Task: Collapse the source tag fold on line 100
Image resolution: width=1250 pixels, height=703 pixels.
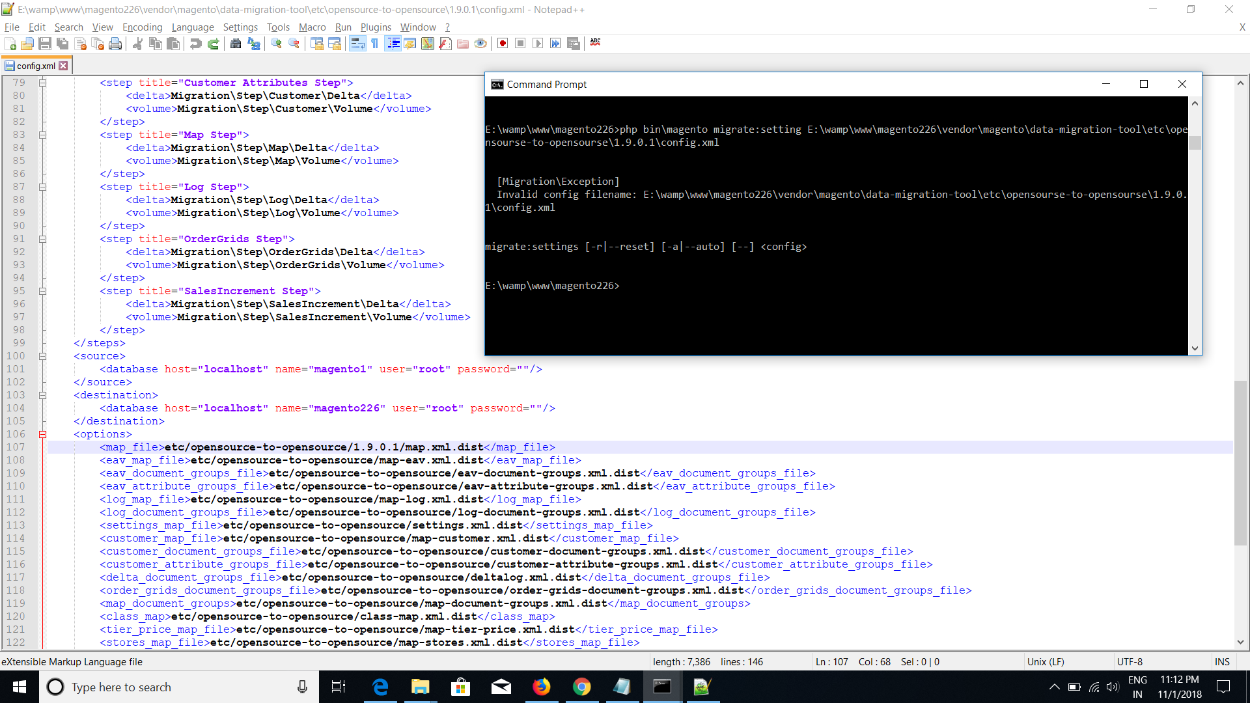Action: click(42, 356)
